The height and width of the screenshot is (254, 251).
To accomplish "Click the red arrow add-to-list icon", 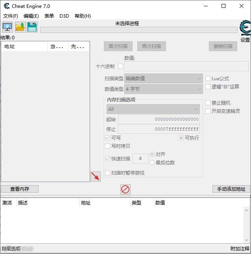I will click(x=96, y=177).
